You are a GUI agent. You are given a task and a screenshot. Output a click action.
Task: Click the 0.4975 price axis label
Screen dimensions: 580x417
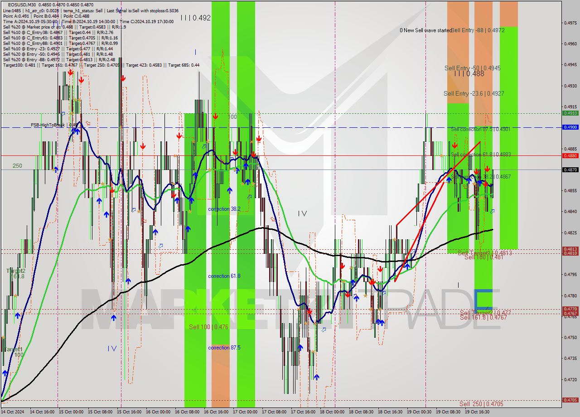point(570,23)
